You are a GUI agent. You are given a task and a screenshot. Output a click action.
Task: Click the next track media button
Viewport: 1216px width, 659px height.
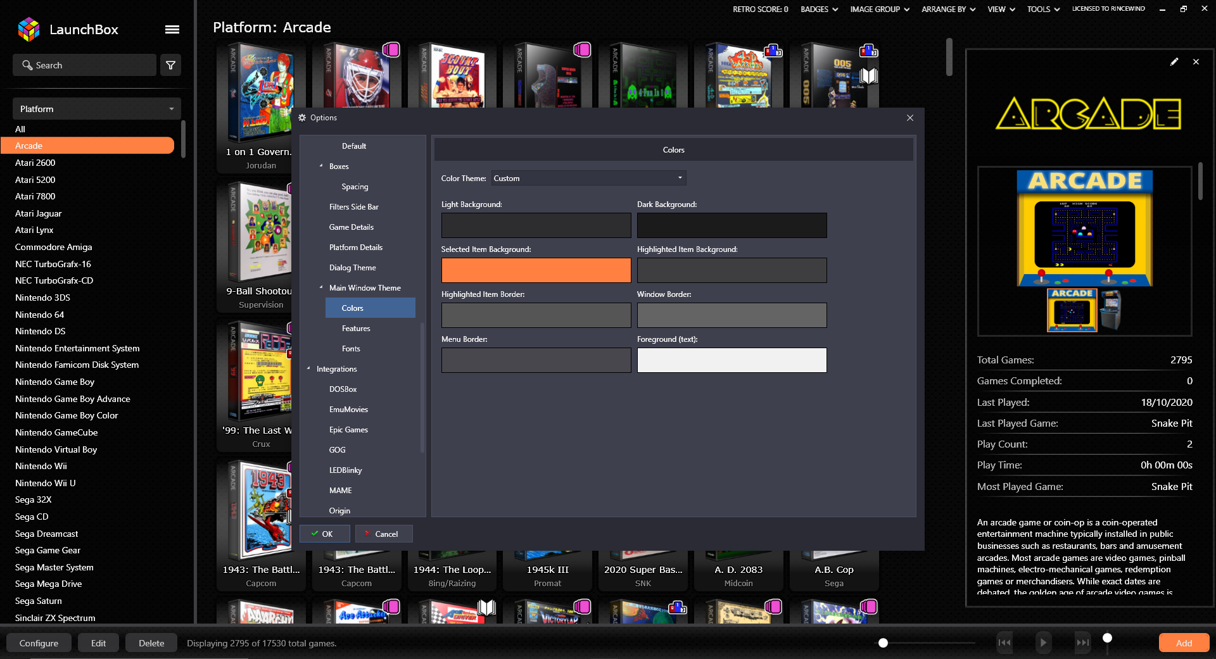[x=1083, y=643]
